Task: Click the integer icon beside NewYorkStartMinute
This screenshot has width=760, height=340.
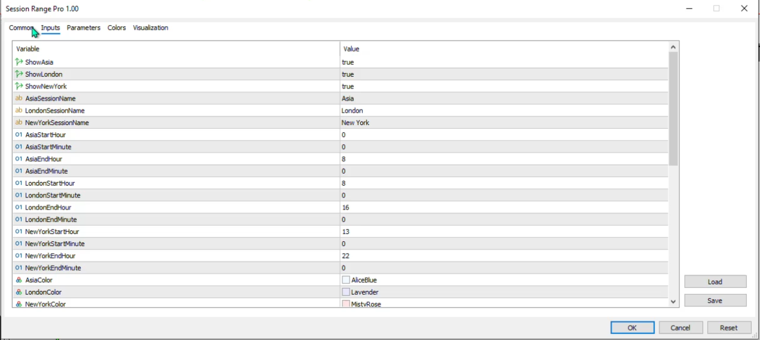Action: (x=19, y=244)
